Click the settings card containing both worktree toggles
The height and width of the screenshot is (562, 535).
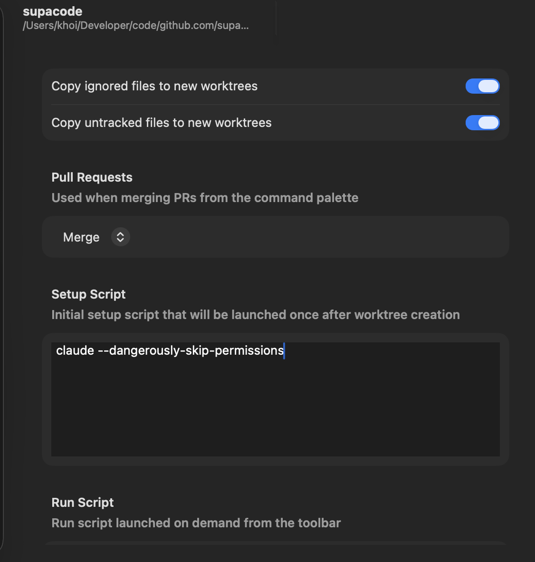[x=276, y=105]
